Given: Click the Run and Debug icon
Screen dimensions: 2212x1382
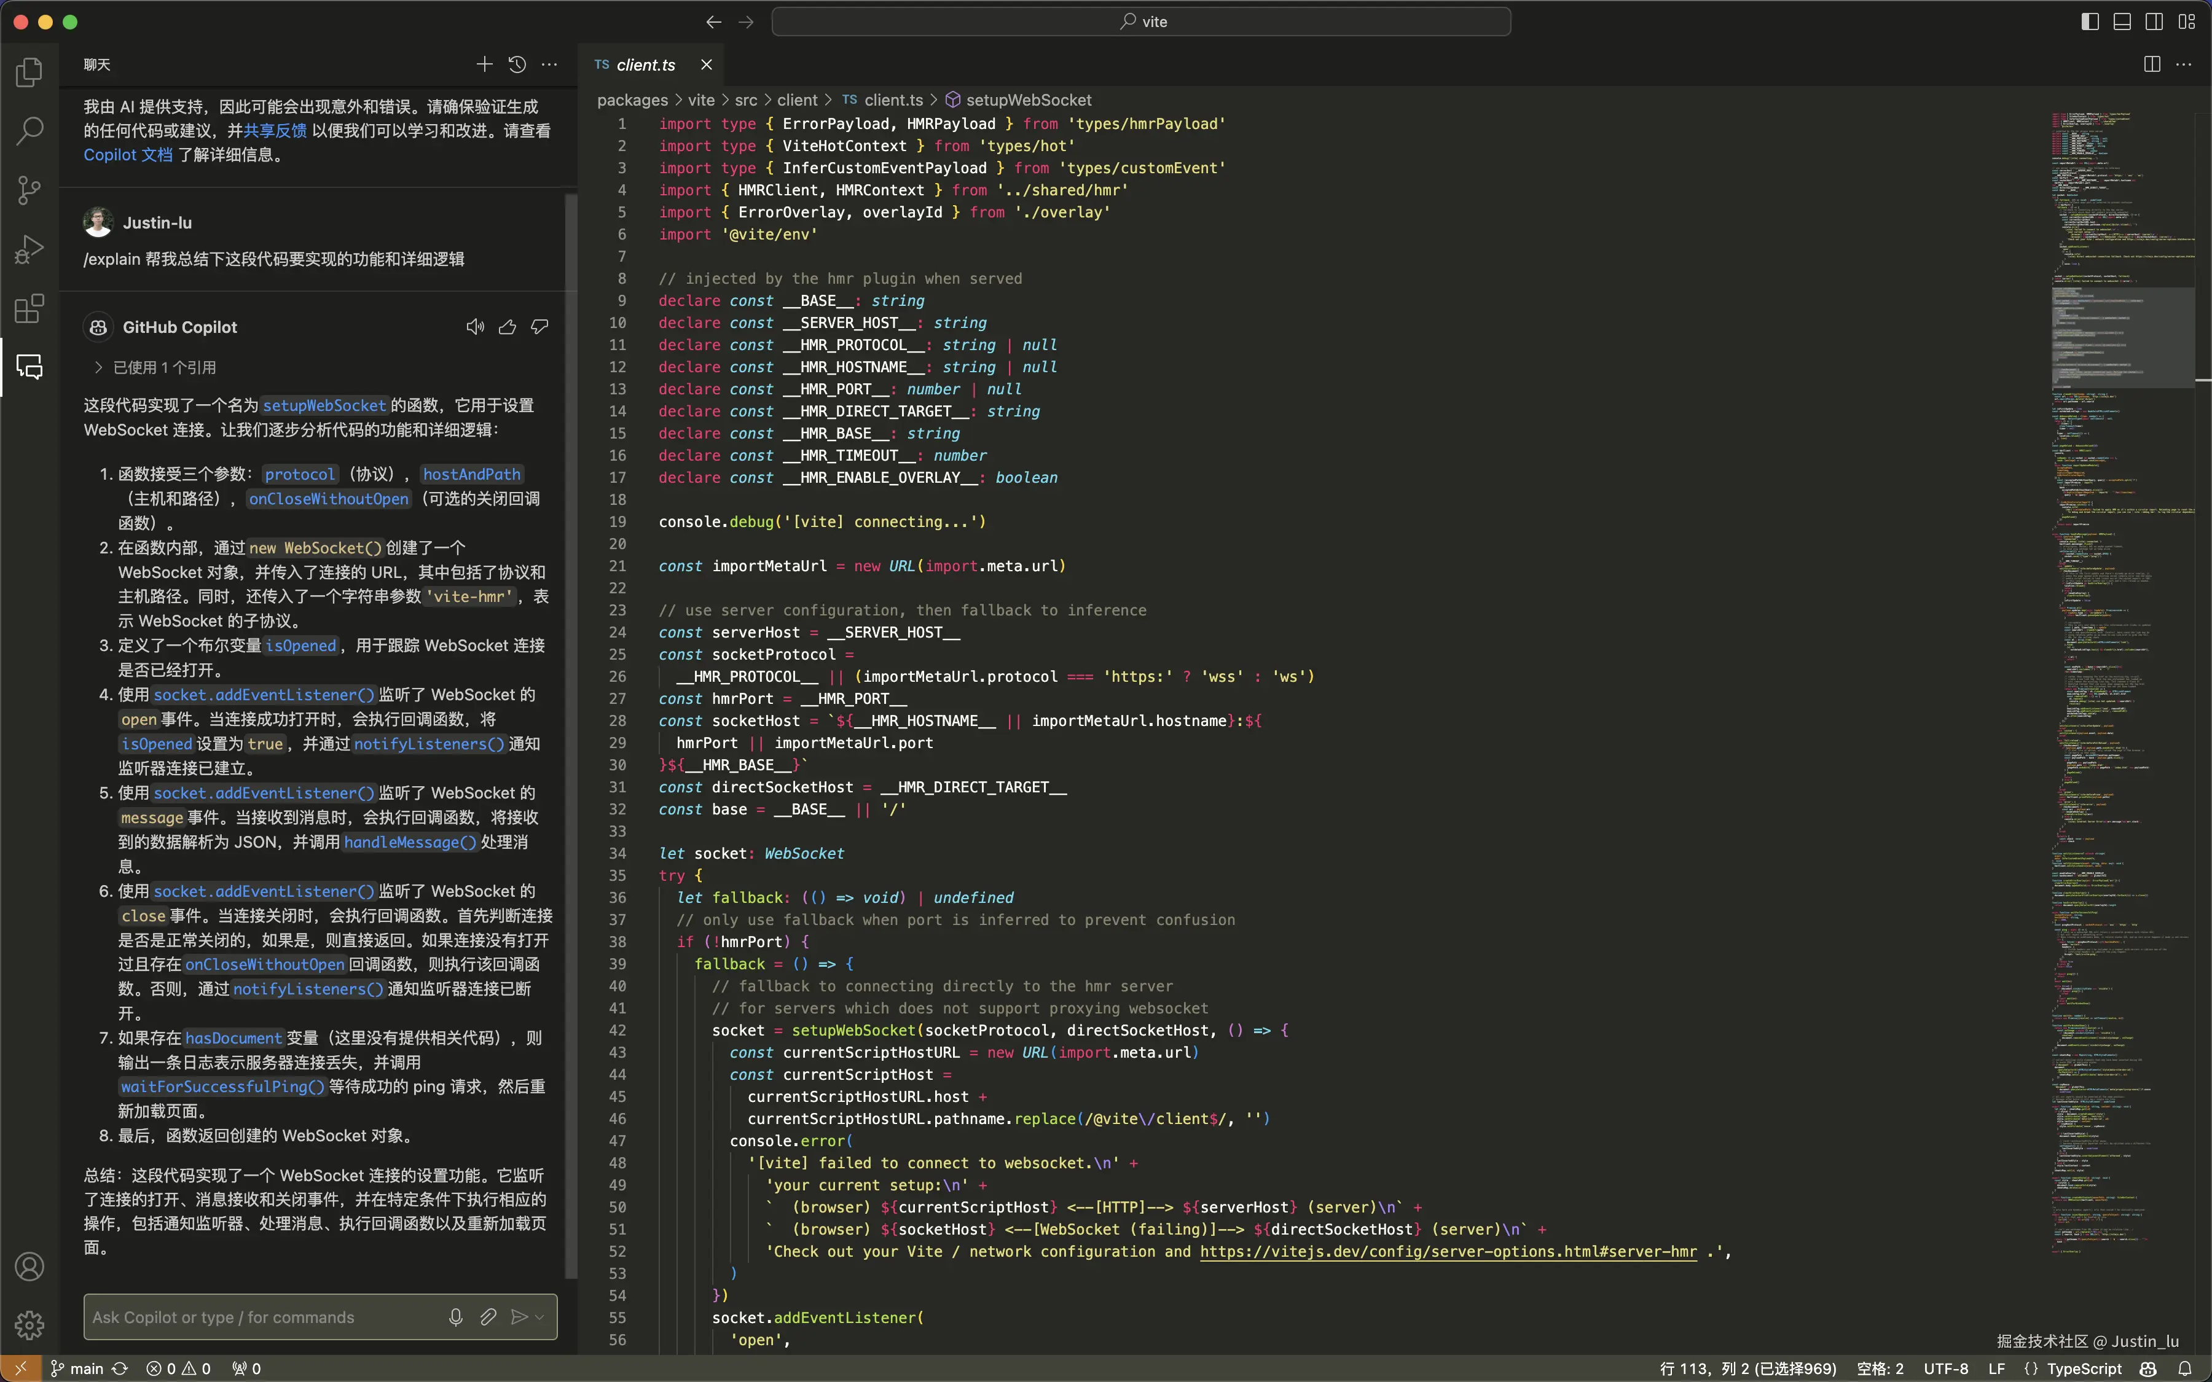Looking at the screenshot, I should click(x=29, y=249).
